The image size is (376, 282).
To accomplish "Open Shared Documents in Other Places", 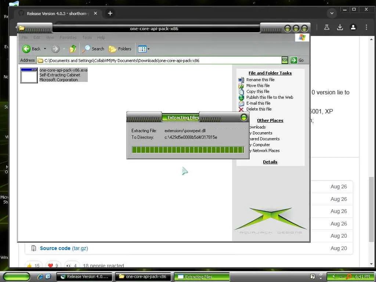I will pyautogui.click(x=264, y=139).
